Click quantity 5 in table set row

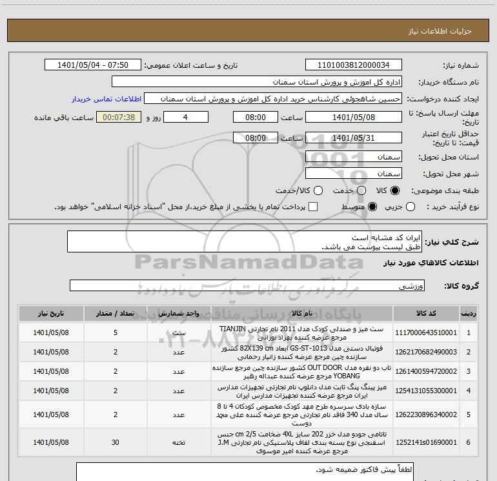[116, 333]
